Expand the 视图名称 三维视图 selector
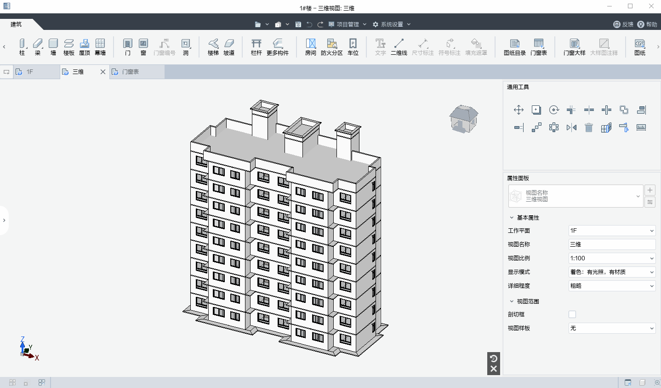 [x=576, y=196]
